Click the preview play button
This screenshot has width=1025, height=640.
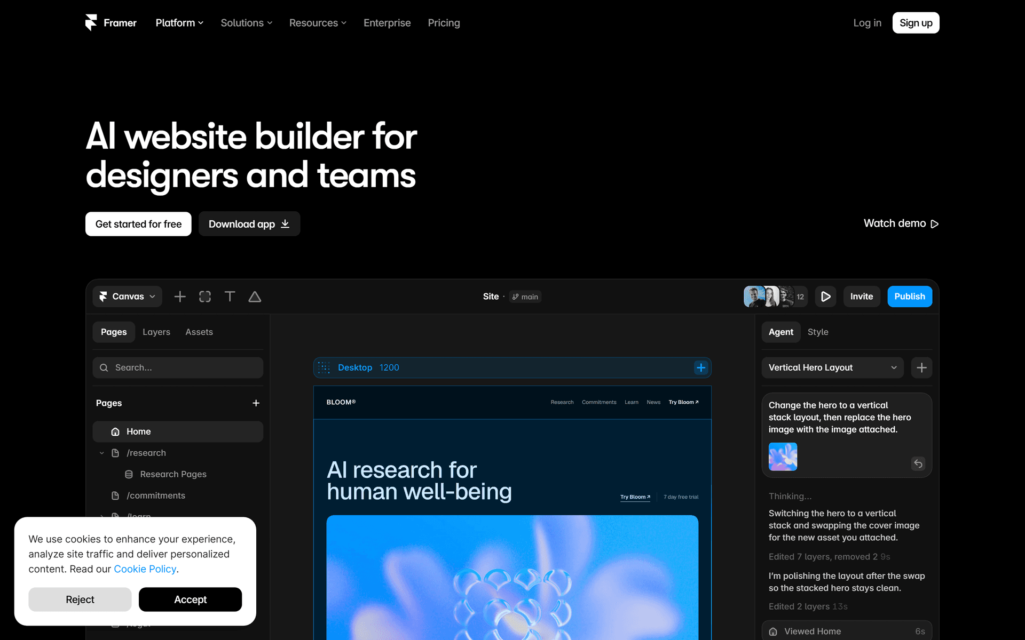825,297
